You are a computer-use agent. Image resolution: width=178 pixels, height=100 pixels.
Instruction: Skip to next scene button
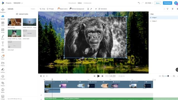tap(102, 76)
